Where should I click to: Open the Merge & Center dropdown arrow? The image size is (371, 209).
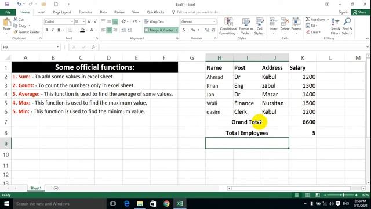[176, 30]
